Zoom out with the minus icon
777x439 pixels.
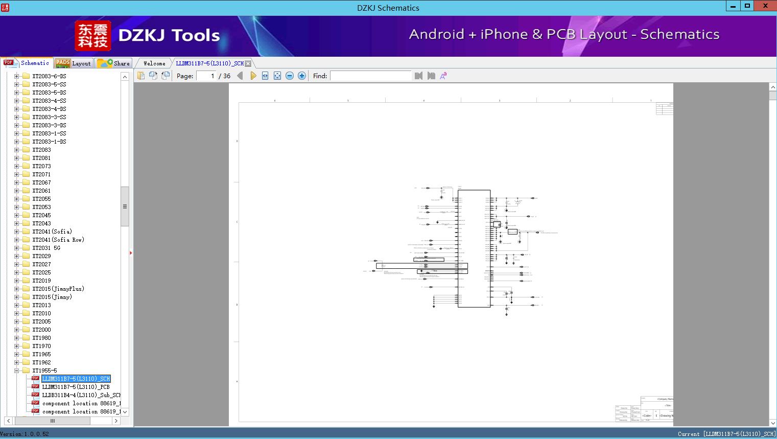(290, 76)
